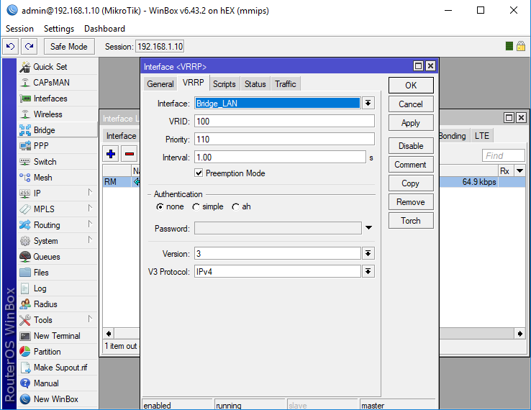Click blue plus add button in Interface List

(x=111, y=154)
